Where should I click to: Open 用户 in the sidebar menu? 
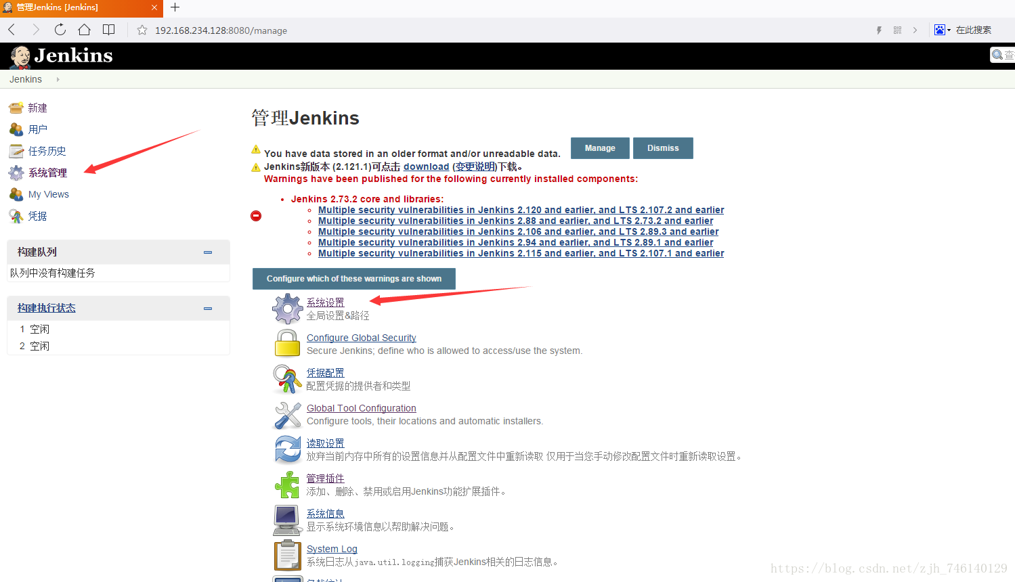[x=38, y=129]
